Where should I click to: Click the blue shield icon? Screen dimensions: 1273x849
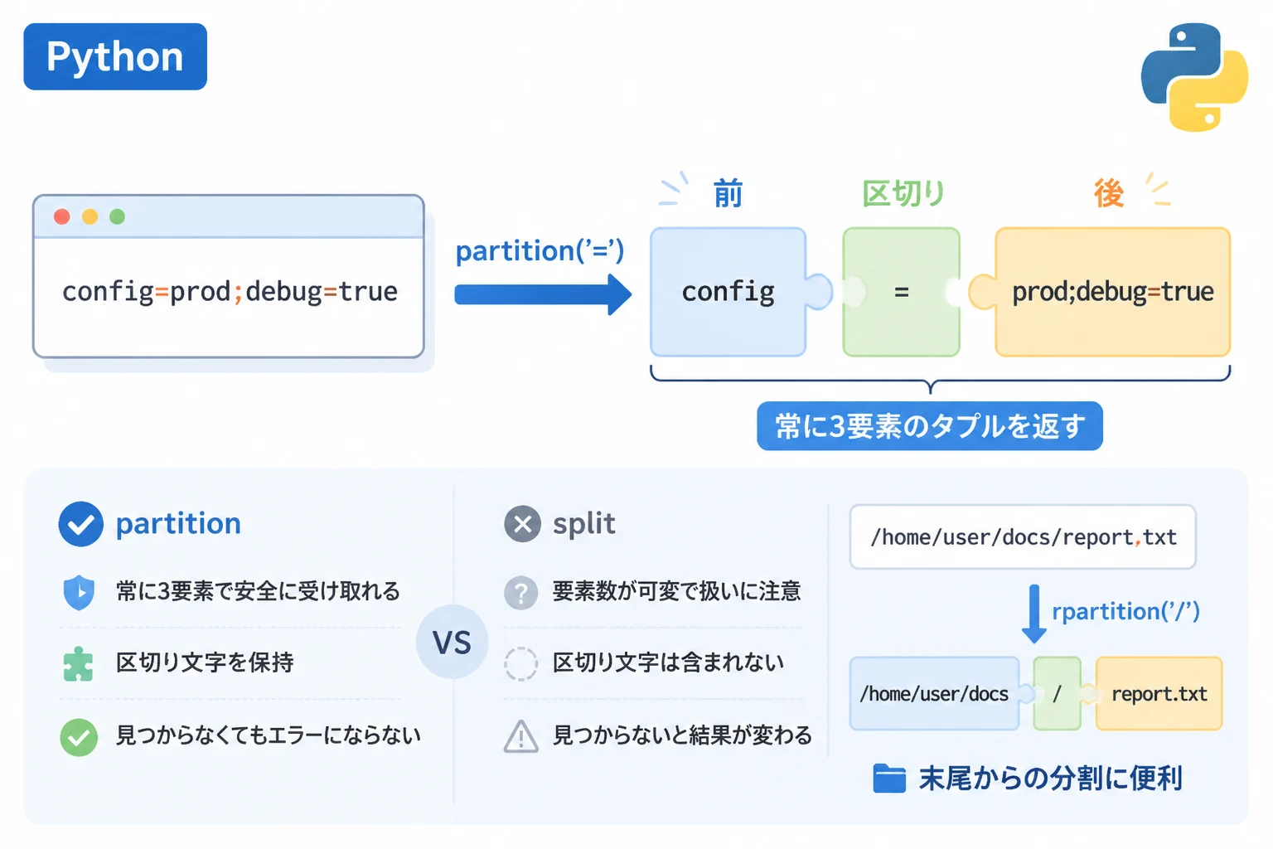[79, 592]
